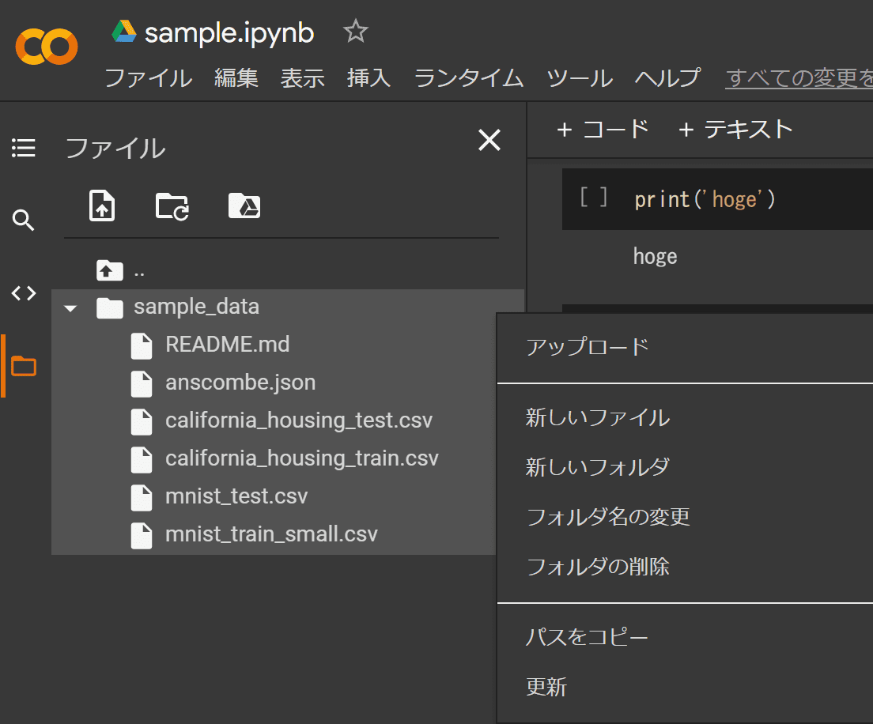
Task: Click the upload file icon
Action: [101, 206]
